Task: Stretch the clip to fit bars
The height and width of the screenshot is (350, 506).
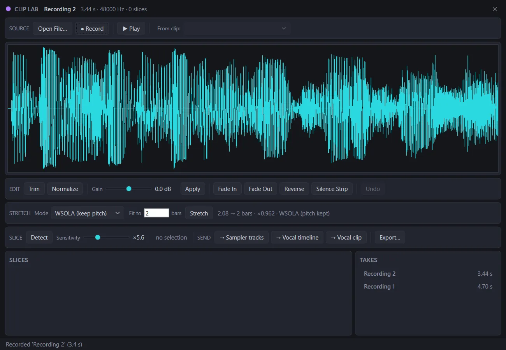Action: coord(199,213)
